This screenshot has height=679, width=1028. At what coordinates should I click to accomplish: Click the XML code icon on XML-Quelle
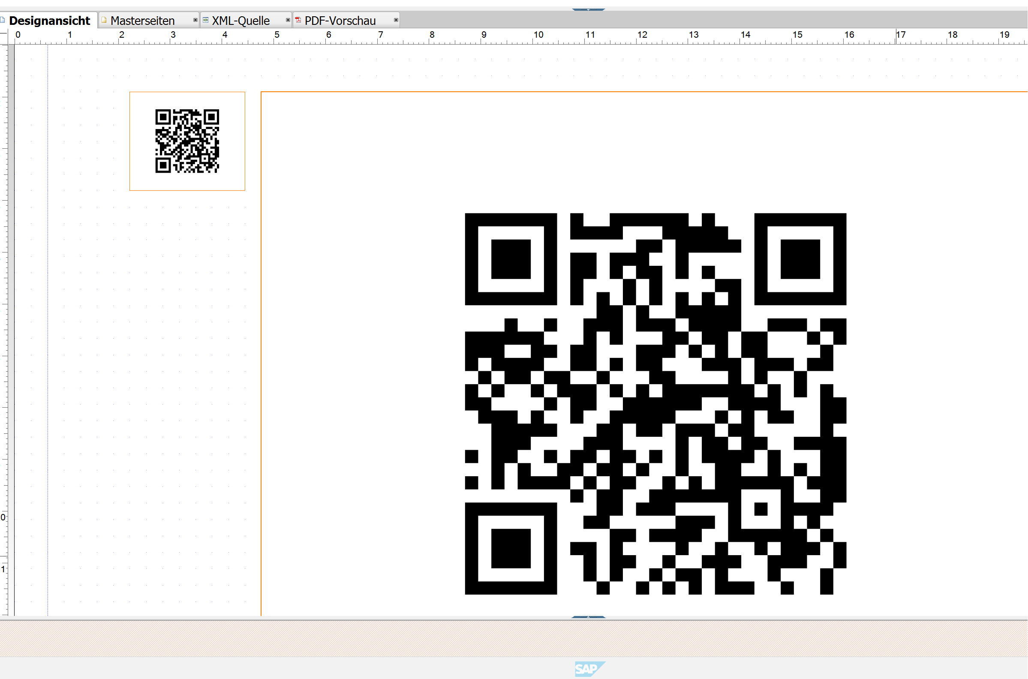[x=206, y=20]
